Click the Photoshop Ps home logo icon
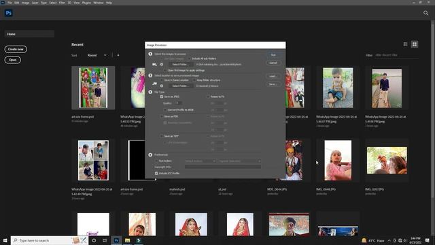Viewport: 435px width, 245px height. click(9, 13)
